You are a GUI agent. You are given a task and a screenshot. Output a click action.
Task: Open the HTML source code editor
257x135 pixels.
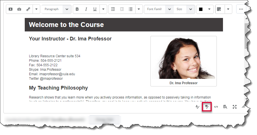point(216,107)
